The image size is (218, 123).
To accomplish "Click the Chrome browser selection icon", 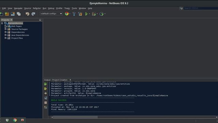I will pos(67,14).
